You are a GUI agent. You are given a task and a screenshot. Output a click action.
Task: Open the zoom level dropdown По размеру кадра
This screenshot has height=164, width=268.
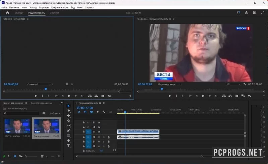pos(169,84)
